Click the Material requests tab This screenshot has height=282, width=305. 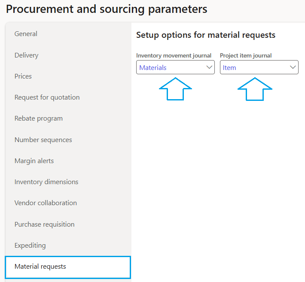[x=40, y=267]
